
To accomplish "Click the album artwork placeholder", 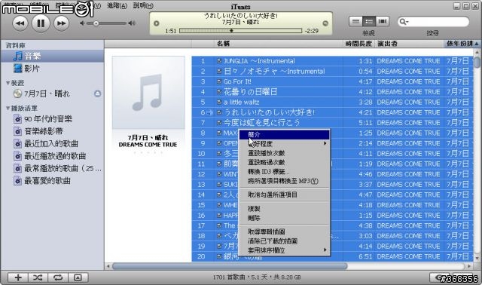I will [148, 92].
